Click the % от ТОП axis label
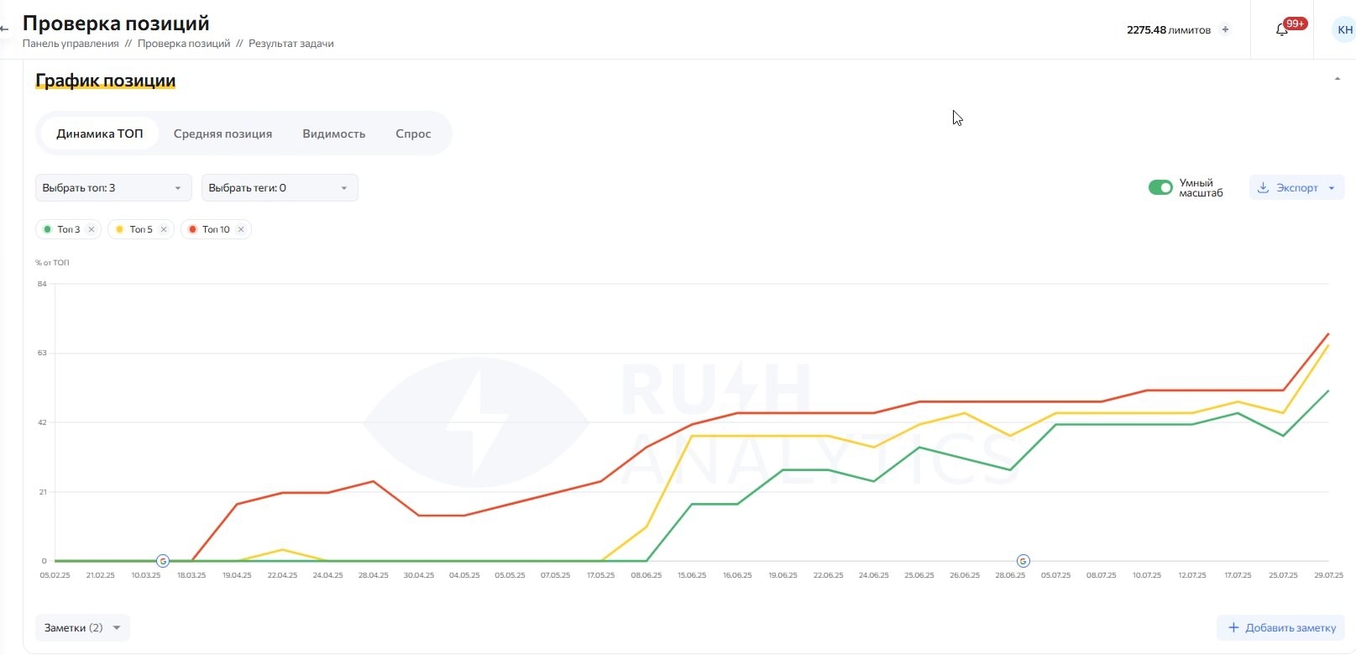 (52, 263)
